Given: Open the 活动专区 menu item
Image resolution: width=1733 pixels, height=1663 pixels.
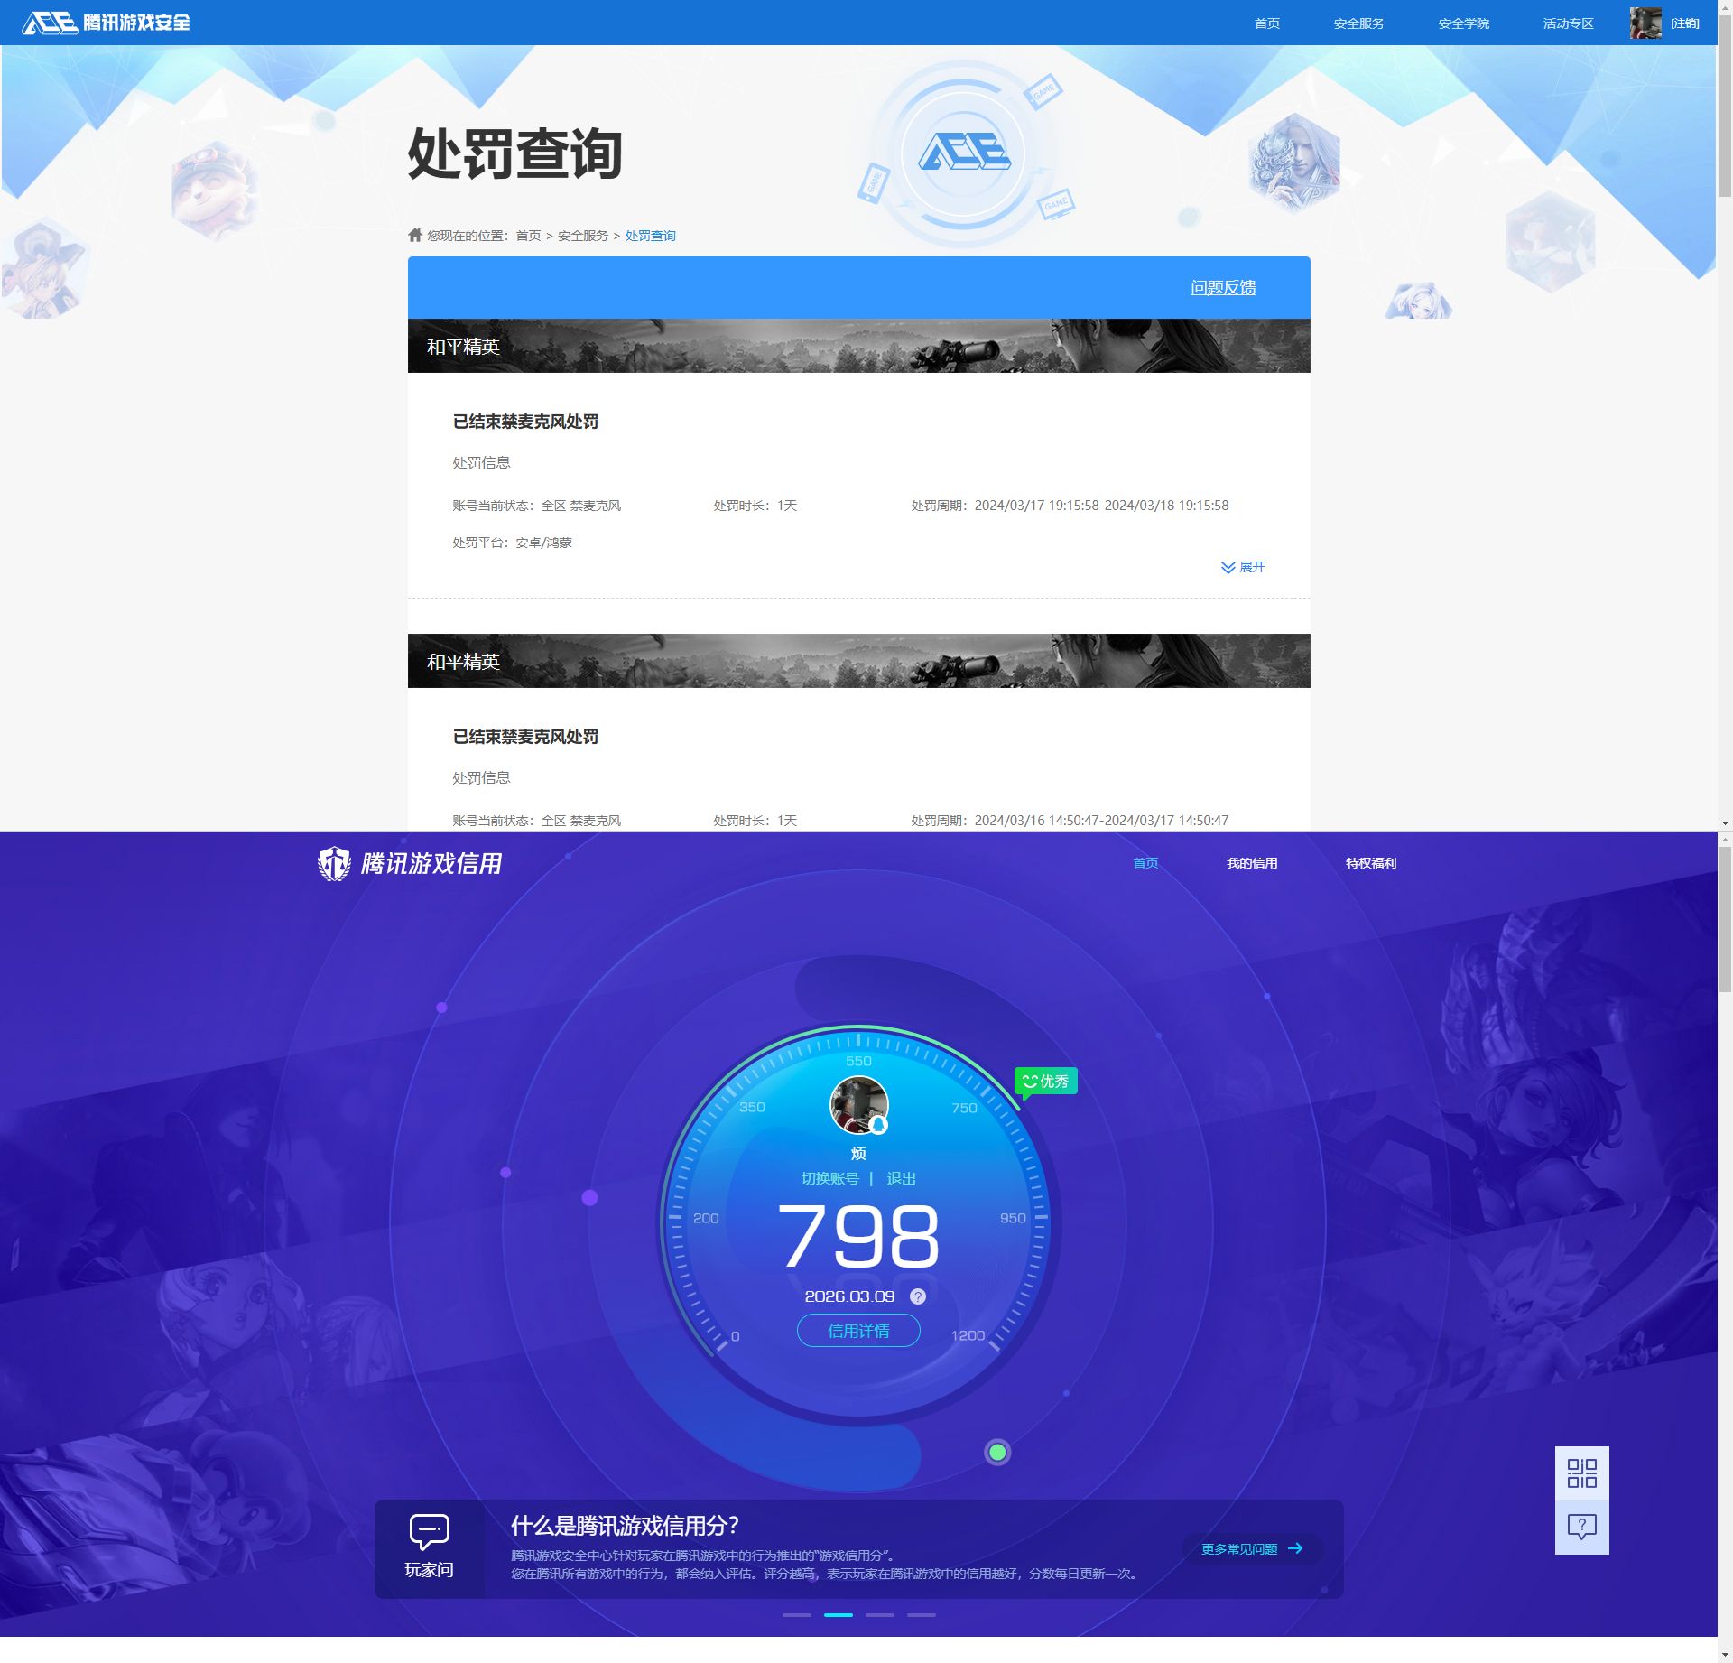Looking at the screenshot, I should point(1567,23).
